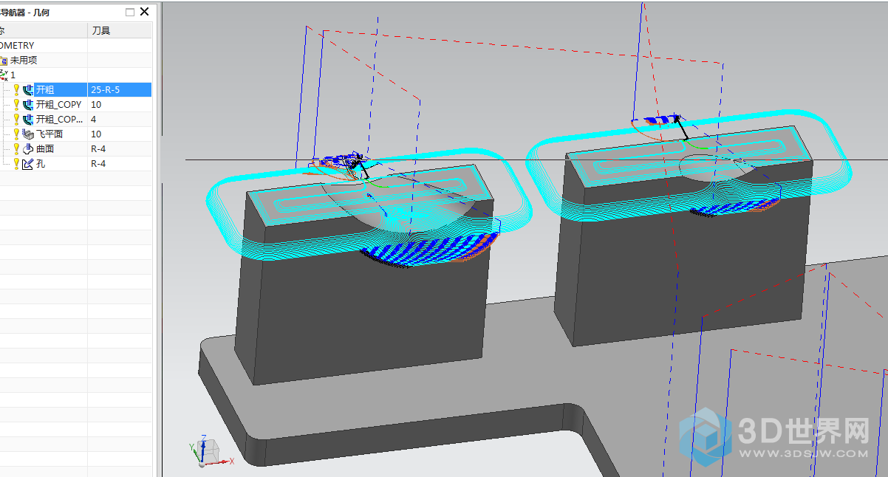888x477 pixels.
Task: Click status lamp of 开粗_COP... row
Action: (x=16, y=119)
